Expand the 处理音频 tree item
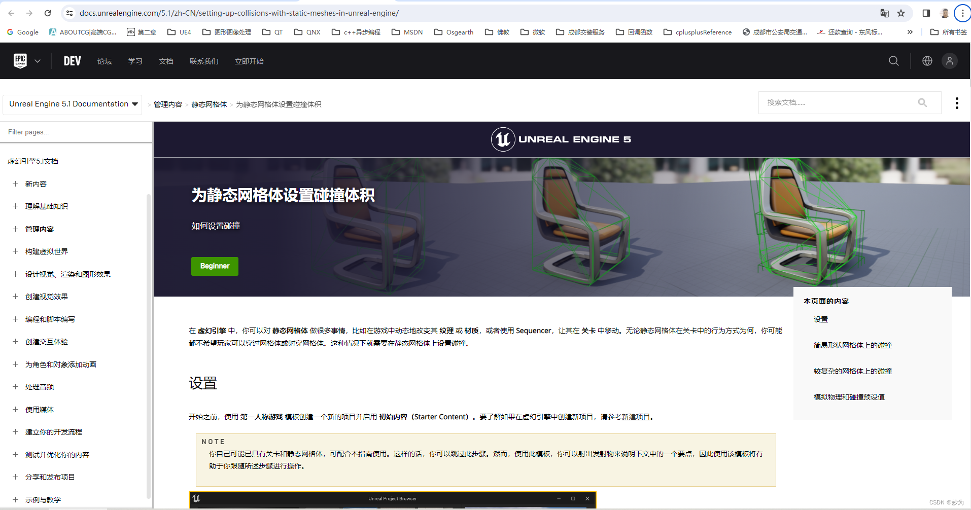 click(x=15, y=387)
